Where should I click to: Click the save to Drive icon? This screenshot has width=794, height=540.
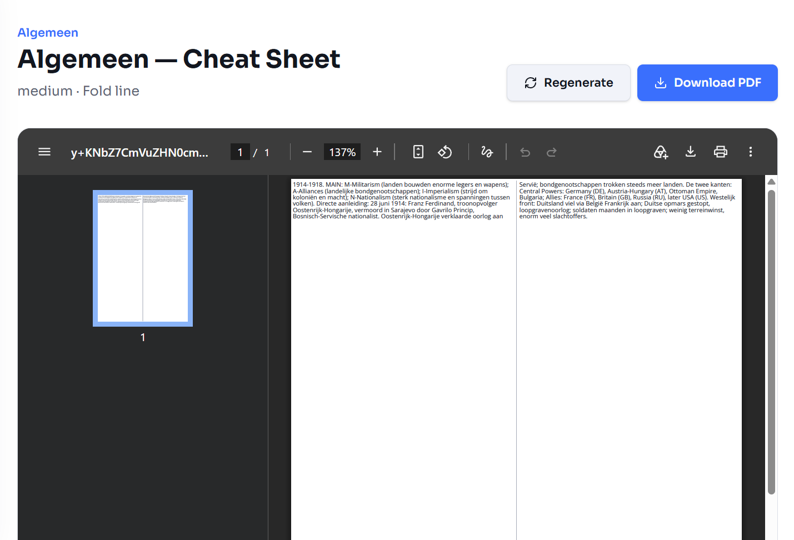point(661,152)
